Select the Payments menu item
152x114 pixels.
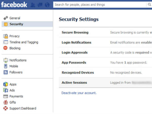coord(16,96)
